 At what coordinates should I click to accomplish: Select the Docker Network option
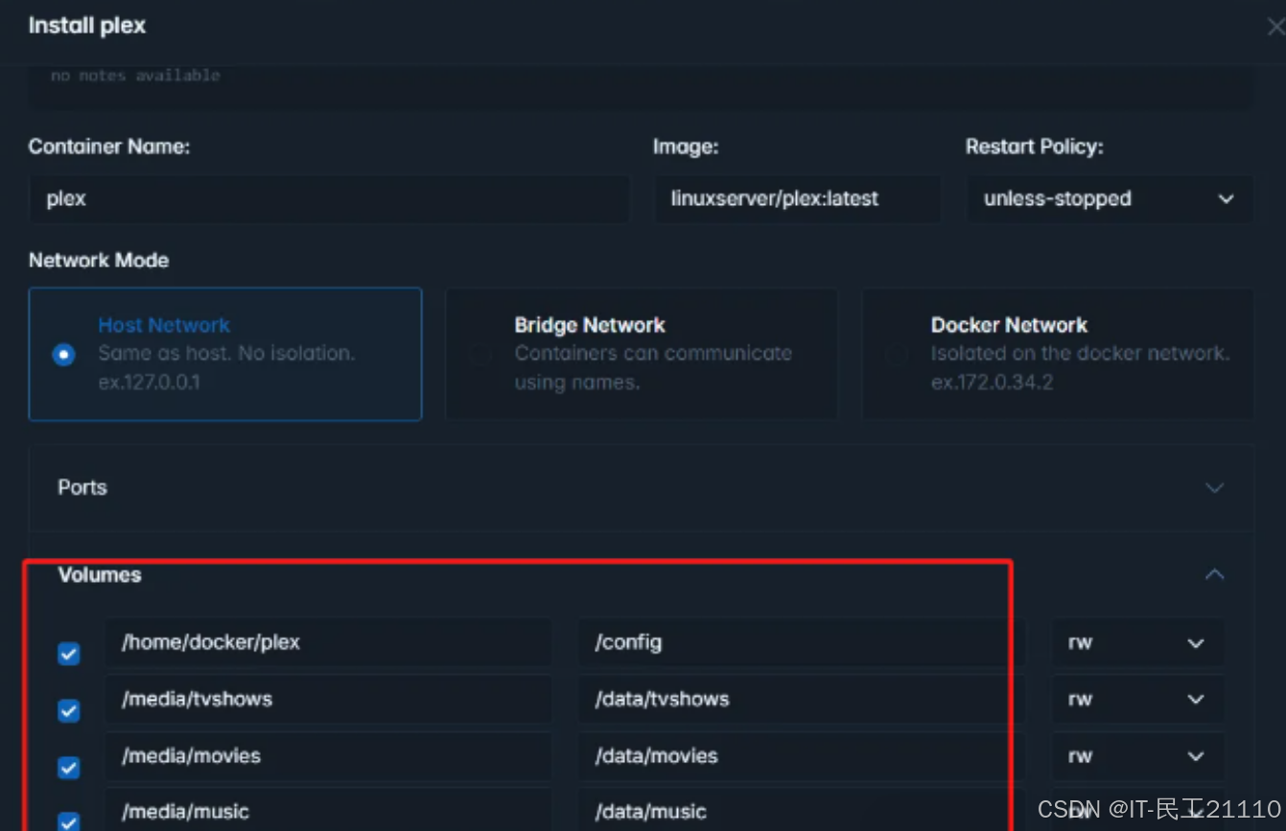(1058, 354)
